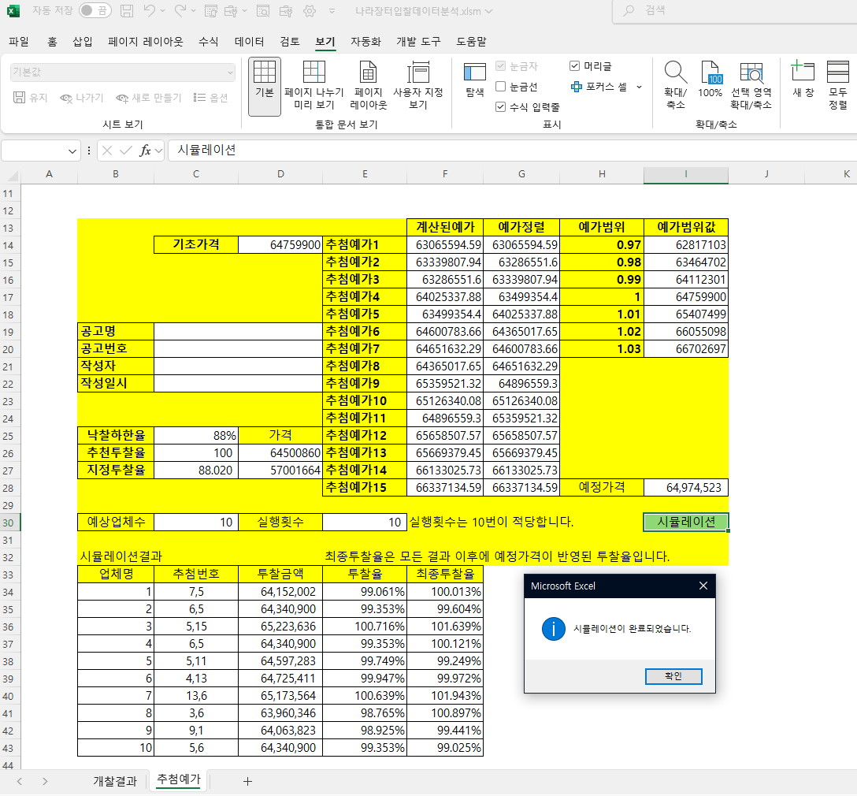The width and height of the screenshot is (857, 796).
Task: Click the next sheet scroll arrow
Action: click(45, 781)
